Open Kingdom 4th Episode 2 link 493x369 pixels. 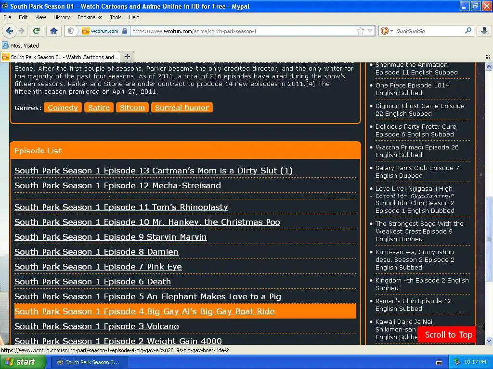coord(422,284)
